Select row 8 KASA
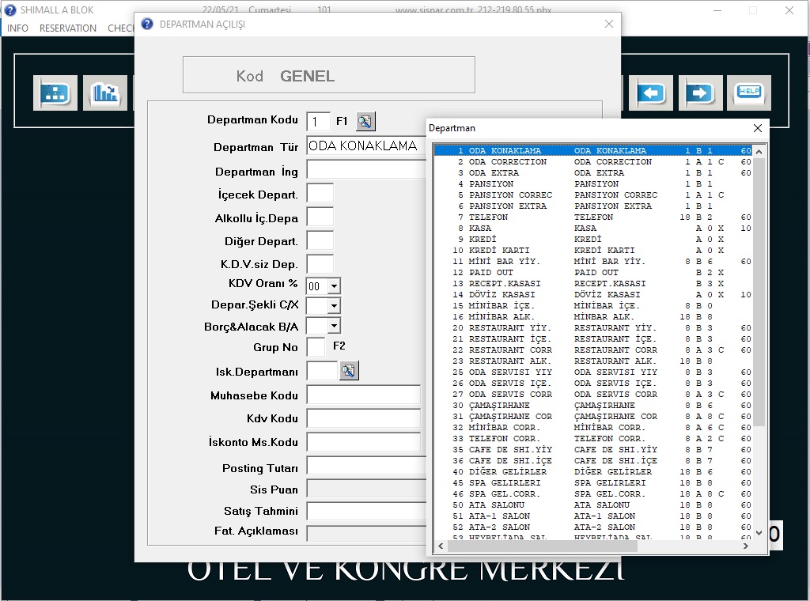Image resolution: width=810 pixels, height=601 pixels. point(592,229)
